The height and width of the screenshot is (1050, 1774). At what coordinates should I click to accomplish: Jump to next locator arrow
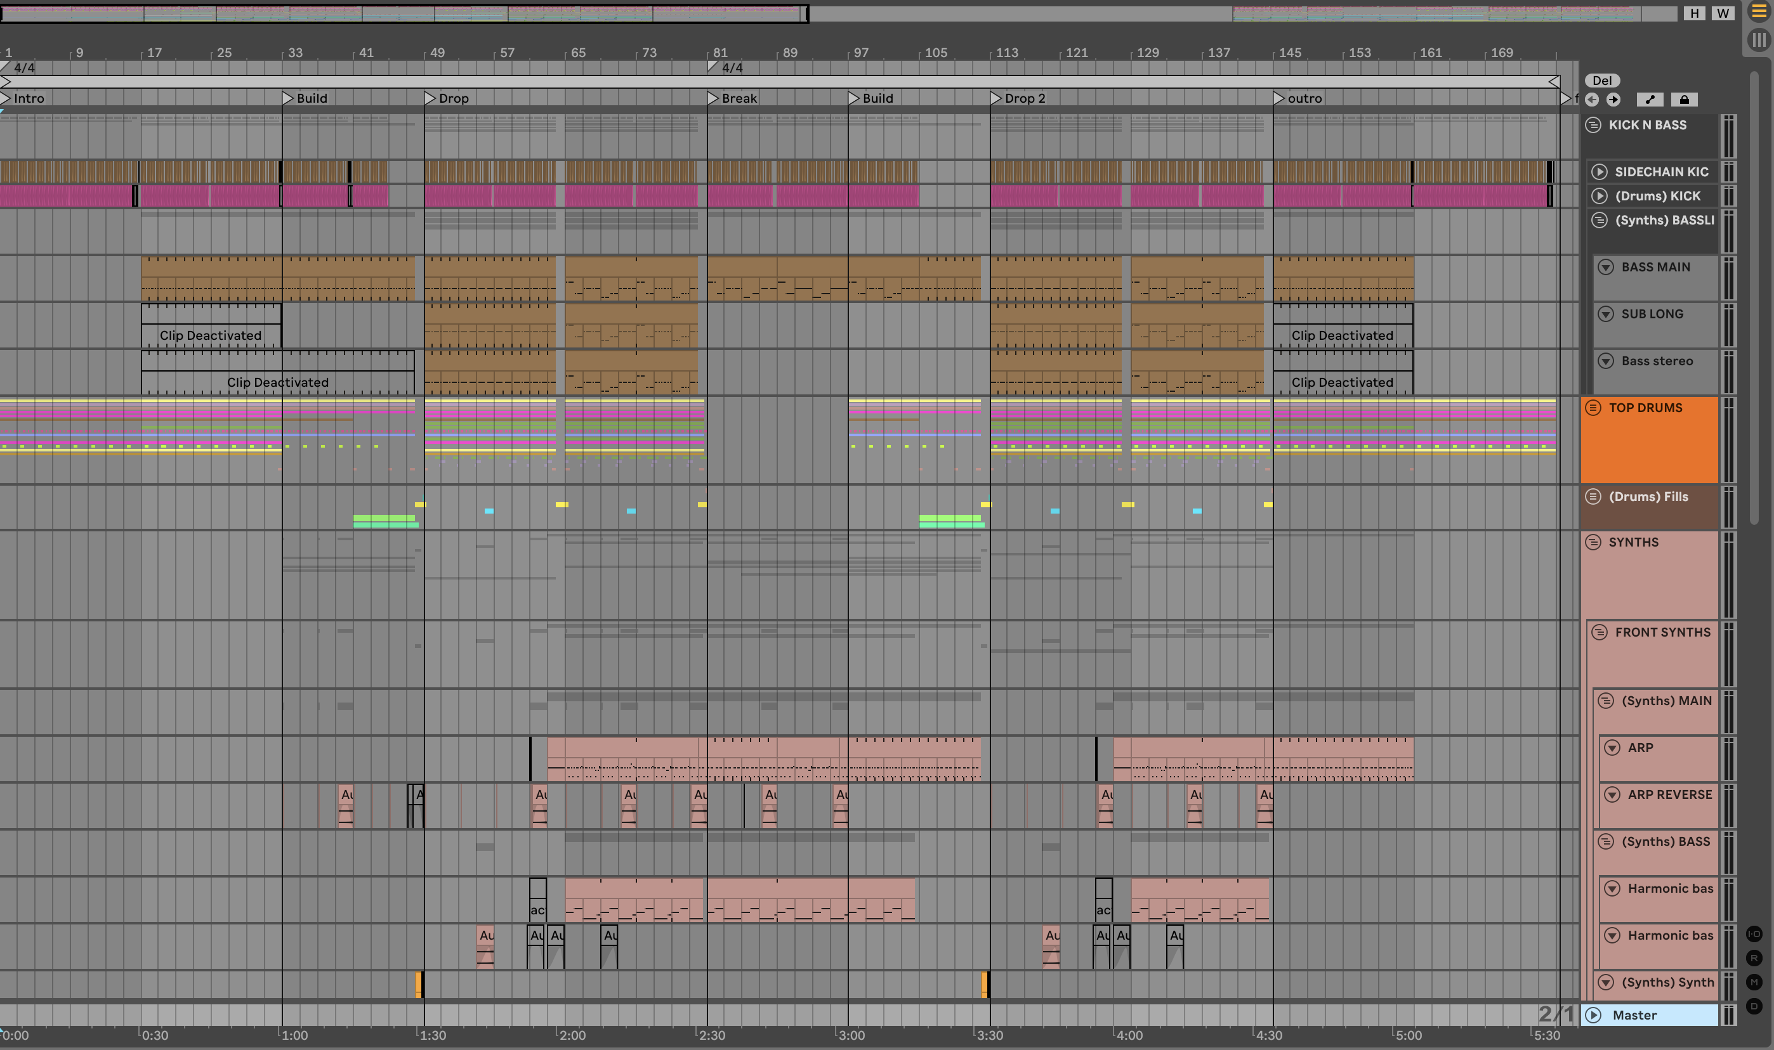(1613, 100)
